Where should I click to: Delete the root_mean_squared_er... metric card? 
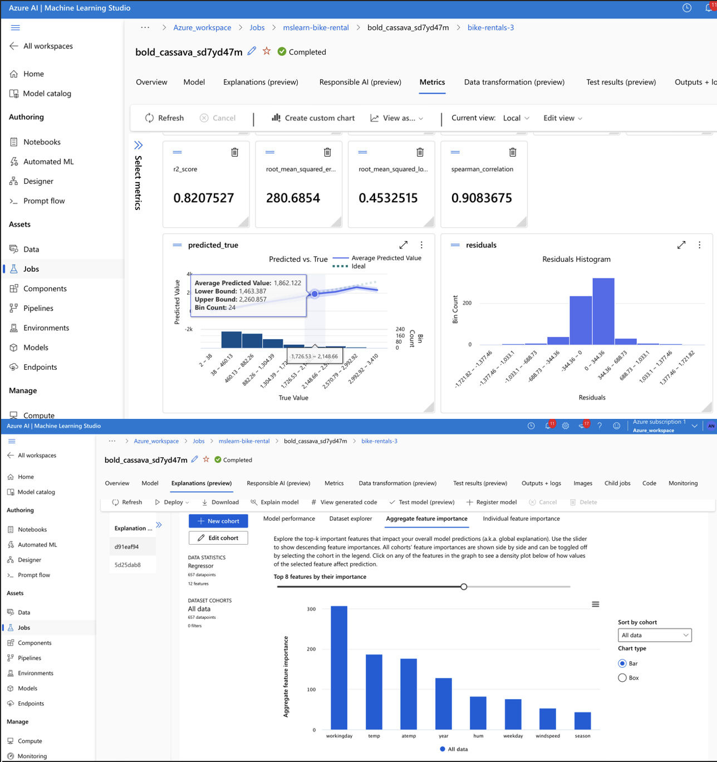coord(327,152)
